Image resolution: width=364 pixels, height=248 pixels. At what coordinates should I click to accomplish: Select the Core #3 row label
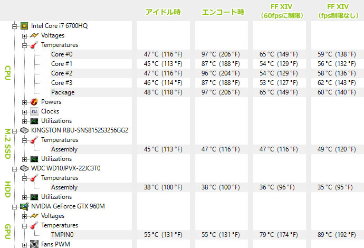[62, 83]
